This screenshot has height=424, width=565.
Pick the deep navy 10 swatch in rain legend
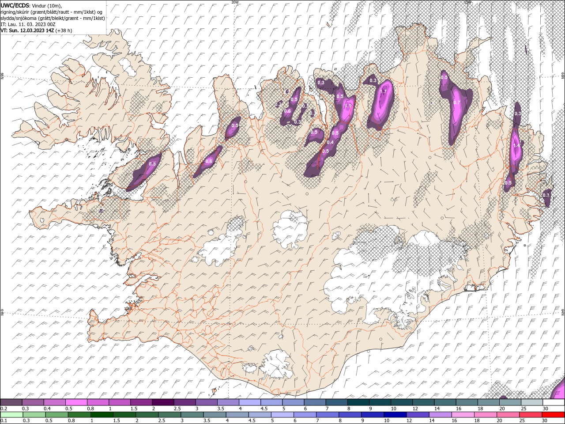[395, 415]
